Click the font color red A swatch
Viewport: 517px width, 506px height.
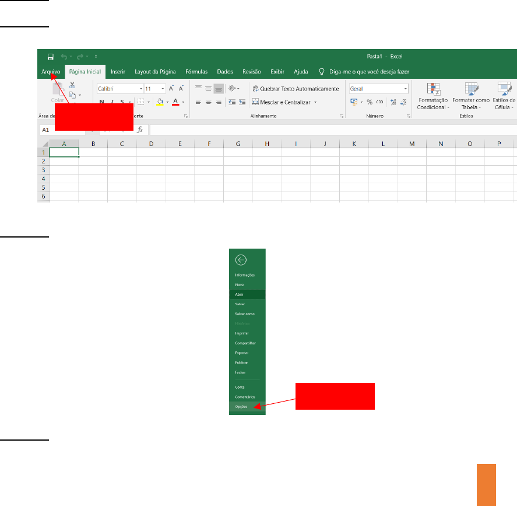(175, 102)
